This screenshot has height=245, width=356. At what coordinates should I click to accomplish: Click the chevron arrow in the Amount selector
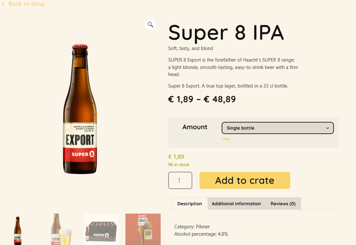coord(327,128)
